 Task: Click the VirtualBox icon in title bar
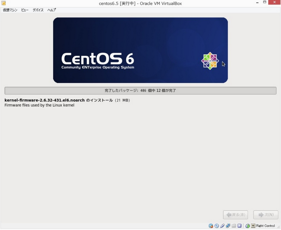3,3
